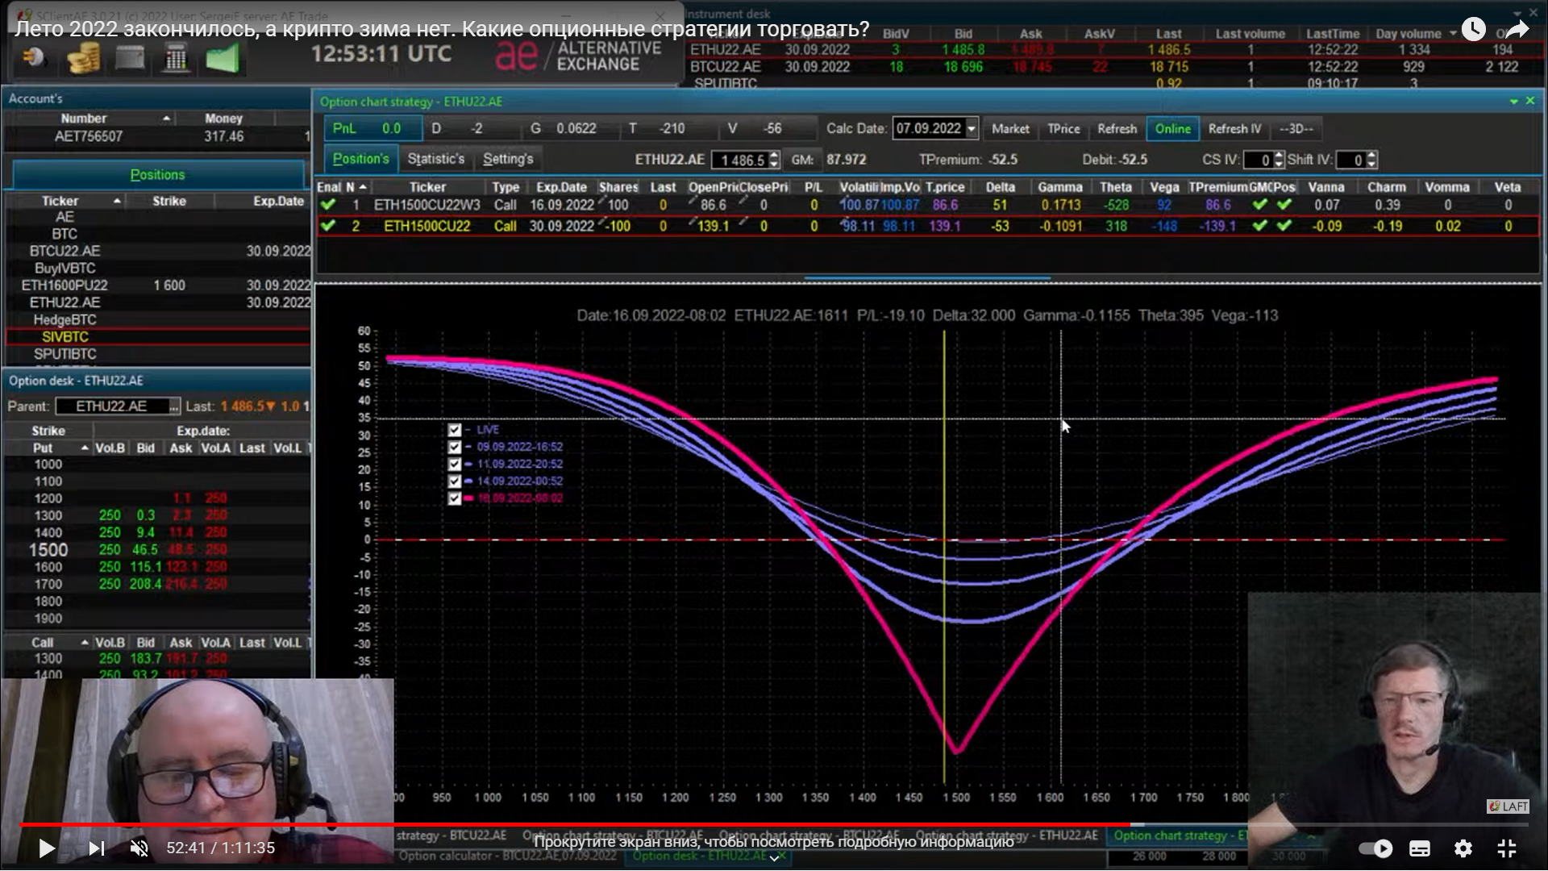Uncheck the 11.09.2022-20:52 curve
This screenshot has height=871, width=1548.
coord(455,465)
